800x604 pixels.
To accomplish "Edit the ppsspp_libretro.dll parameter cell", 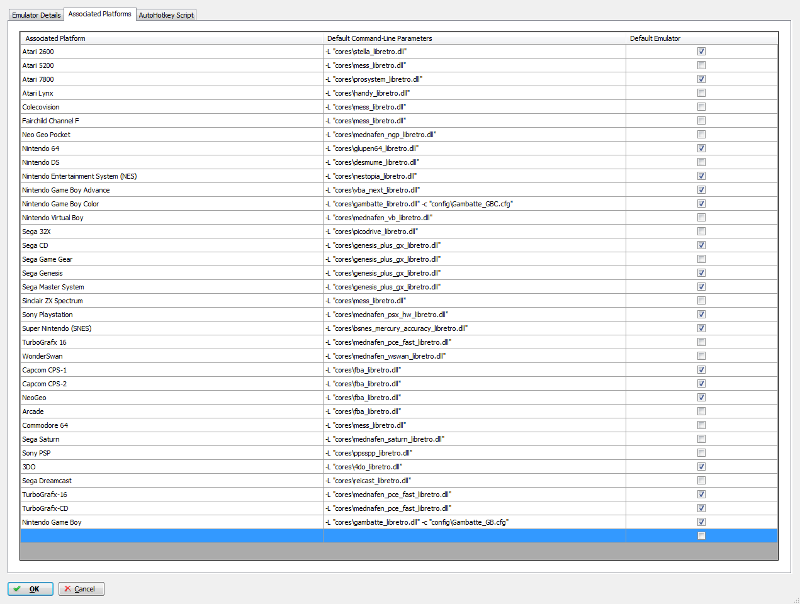I will tap(475, 453).
